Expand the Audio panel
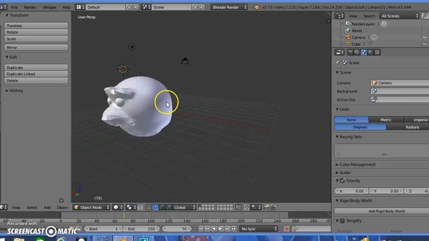Image resolution: width=429 pixels, height=241 pixels. click(343, 173)
